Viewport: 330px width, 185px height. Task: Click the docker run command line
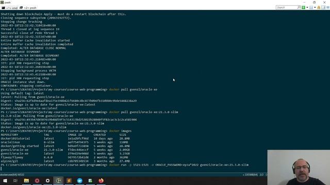pyautogui.click(x=125, y=165)
